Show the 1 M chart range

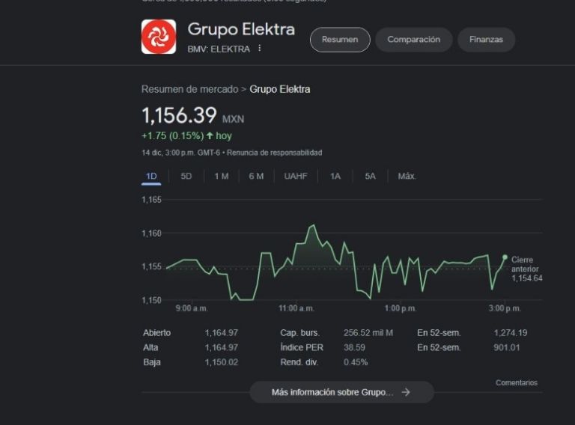(x=222, y=177)
